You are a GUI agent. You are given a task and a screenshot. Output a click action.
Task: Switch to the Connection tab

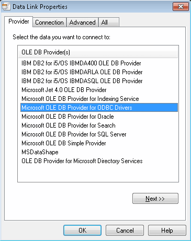[49, 22]
